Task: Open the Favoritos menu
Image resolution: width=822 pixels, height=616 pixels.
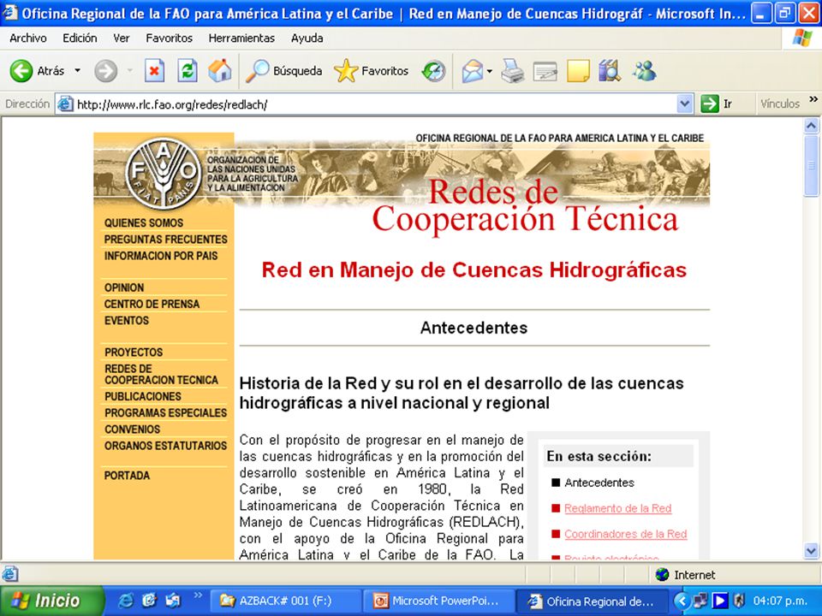Action: tap(170, 38)
